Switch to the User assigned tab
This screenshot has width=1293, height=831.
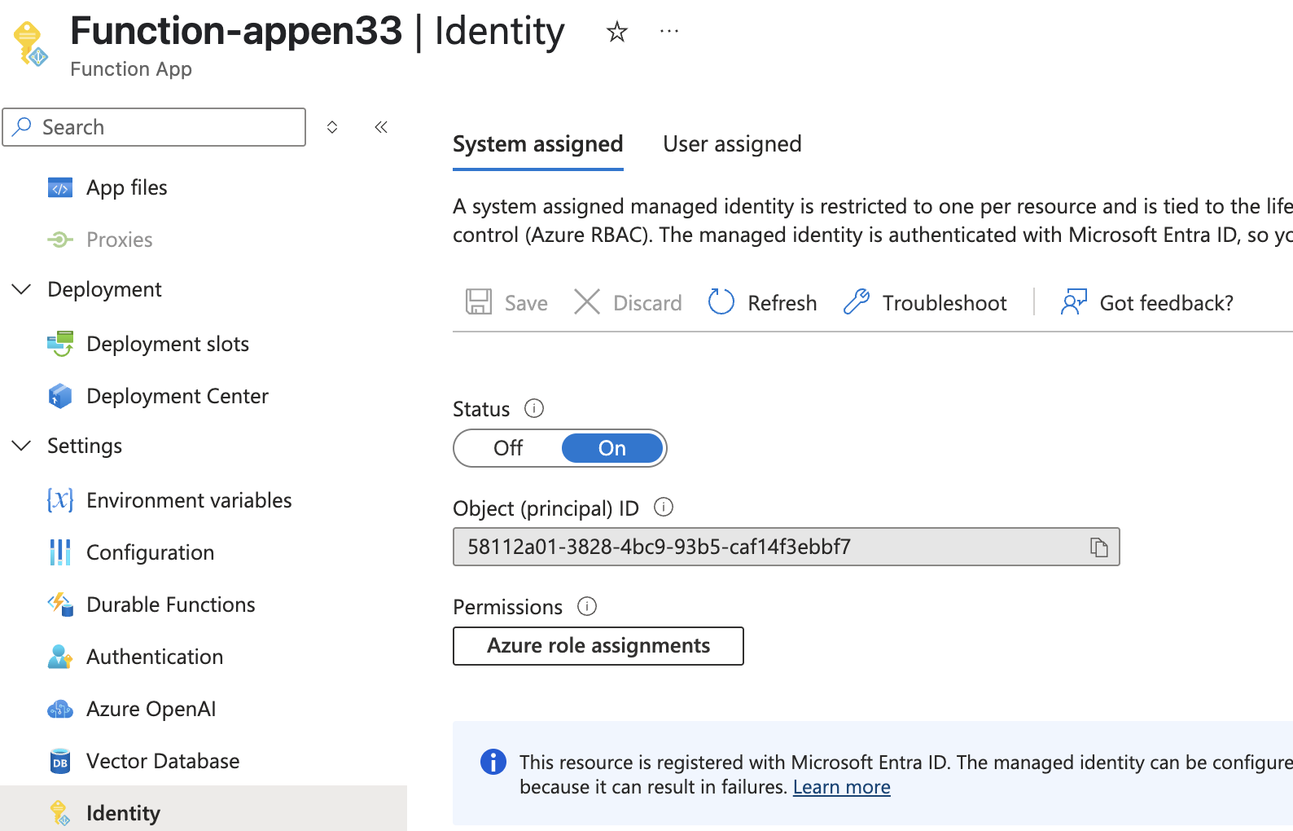[x=732, y=144]
